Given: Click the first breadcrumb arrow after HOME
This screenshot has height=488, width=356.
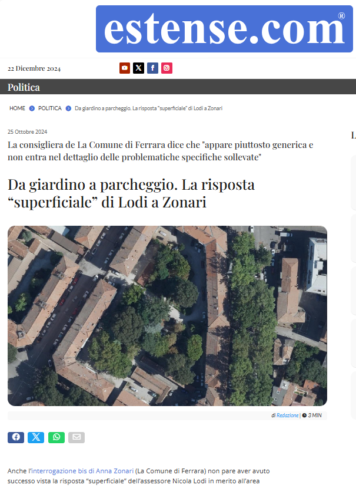Looking at the screenshot, I should (x=32, y=108).
